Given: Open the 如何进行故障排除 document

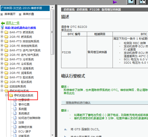Looking at the screenshot, I should pos(29,118).
